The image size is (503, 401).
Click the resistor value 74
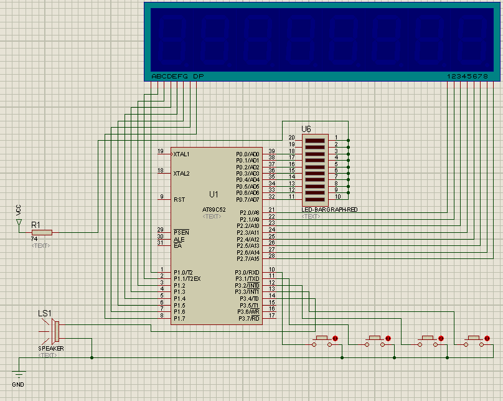pyautogui.click(x=34, y=239)
